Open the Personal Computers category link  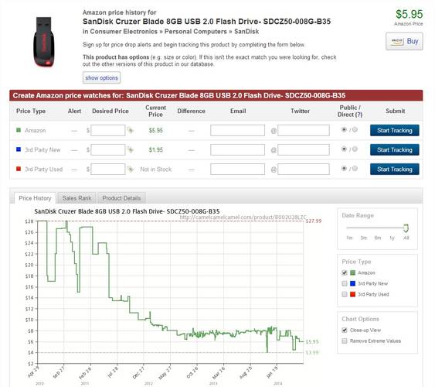click(195, 32)
